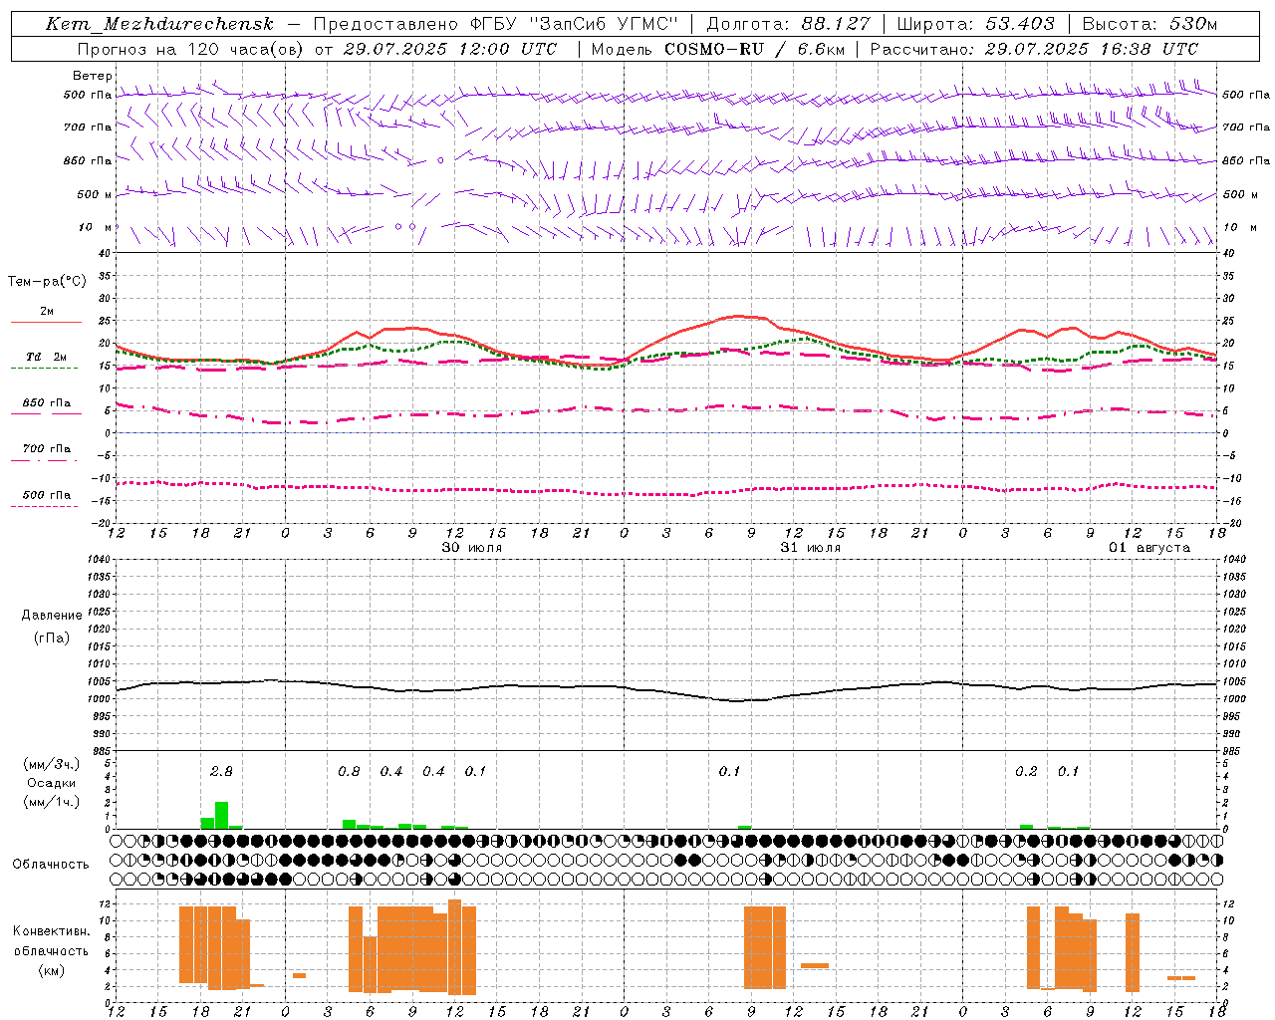Select the longitude value Долгота: 88.127
The image size is (1275, 1020).
[x=788, y=24]
